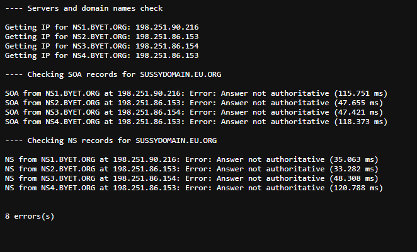Click the '8 errors(s)' summary text
Image resolution: width=417 pixels, height=252 pixels.
click(x=30, y=216)
